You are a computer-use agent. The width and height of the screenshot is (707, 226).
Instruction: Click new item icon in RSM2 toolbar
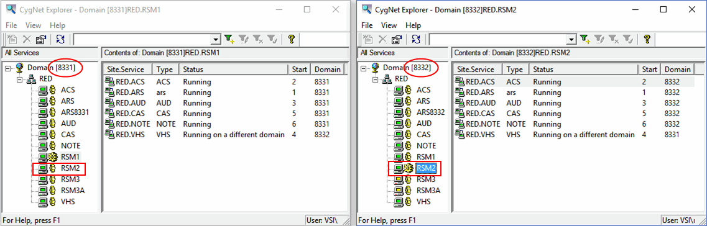[369, 39]
